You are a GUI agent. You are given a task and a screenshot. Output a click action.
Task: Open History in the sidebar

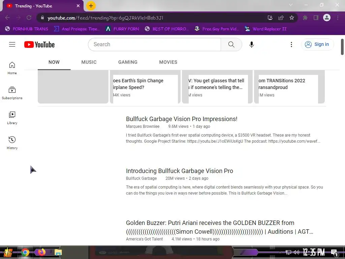click(12, 143)
